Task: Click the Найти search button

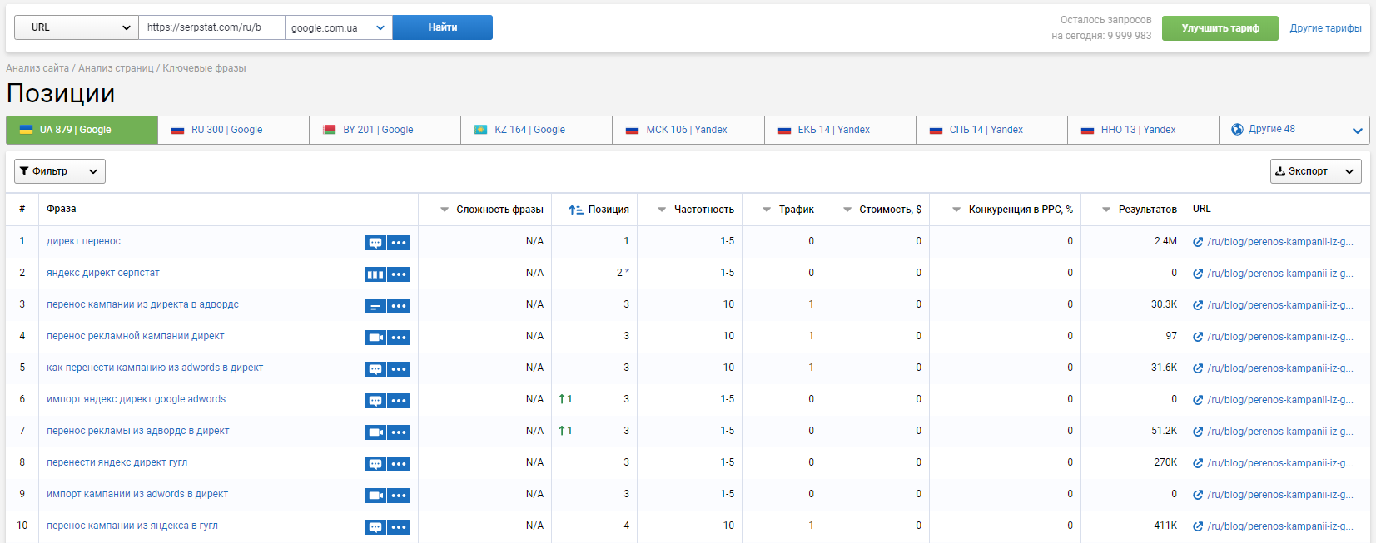Action: point(443,27)
